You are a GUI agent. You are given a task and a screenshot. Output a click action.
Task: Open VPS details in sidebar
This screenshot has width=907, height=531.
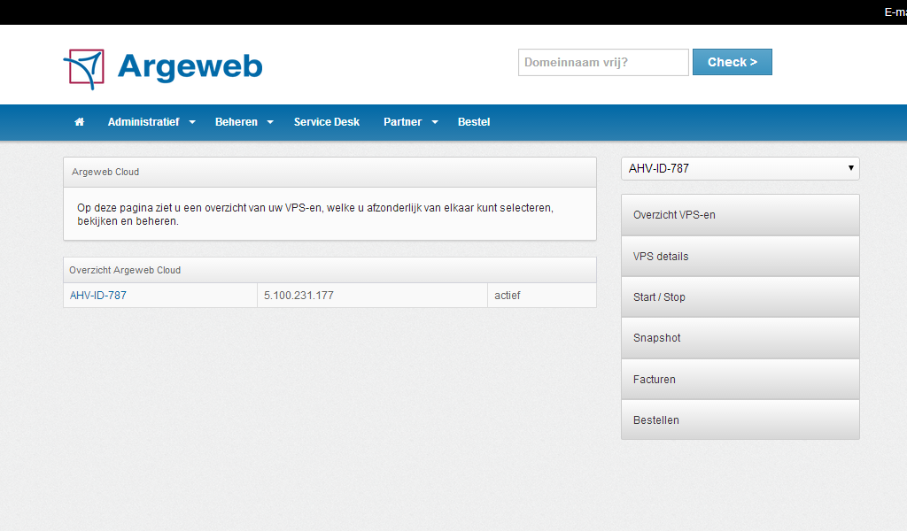pyautogui.click(x=661, y=257)
